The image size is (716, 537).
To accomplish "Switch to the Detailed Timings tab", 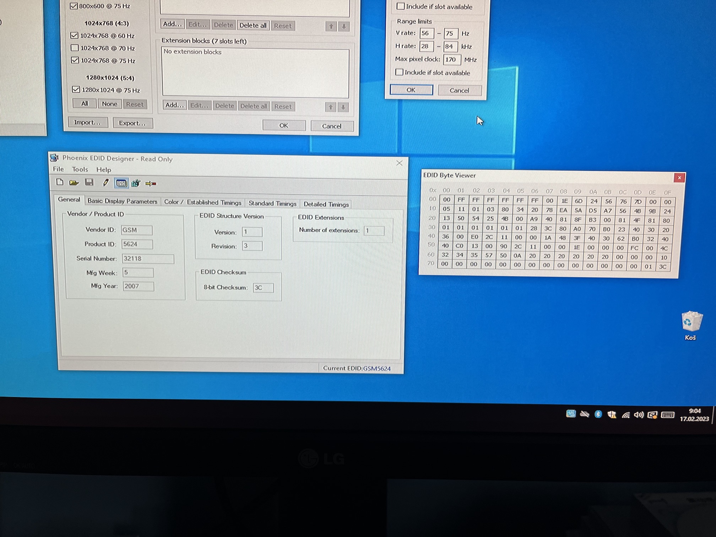I will click(x=326, y=204).
